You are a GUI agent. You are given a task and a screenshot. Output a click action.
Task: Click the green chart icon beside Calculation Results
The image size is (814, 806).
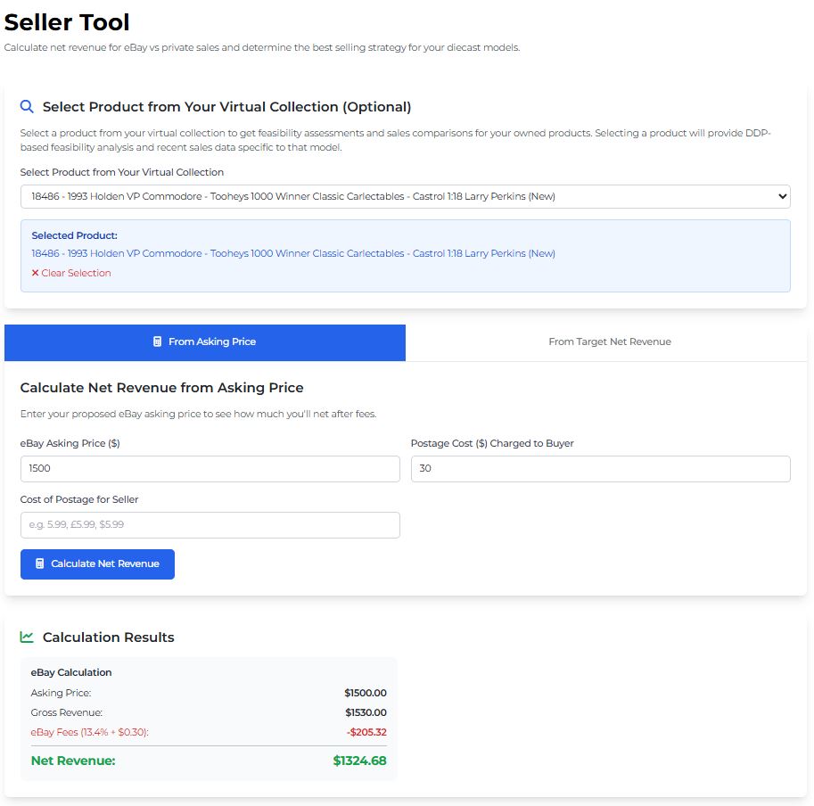tap(28, 637)
